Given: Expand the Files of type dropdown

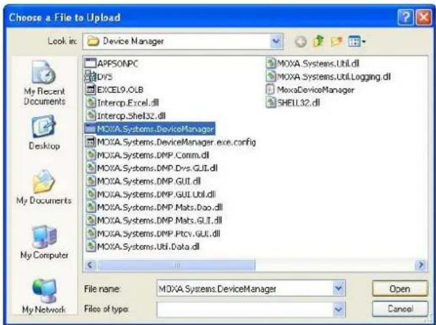Looking at the screenshot, I should coord(338,309).
